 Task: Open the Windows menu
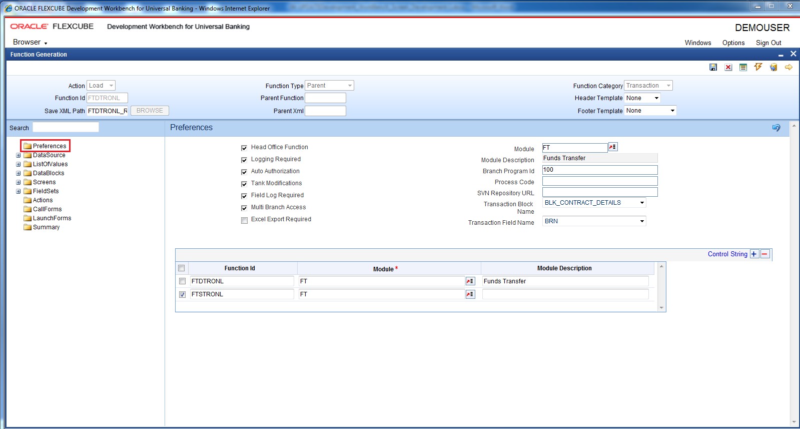click(x=698, y=43)
